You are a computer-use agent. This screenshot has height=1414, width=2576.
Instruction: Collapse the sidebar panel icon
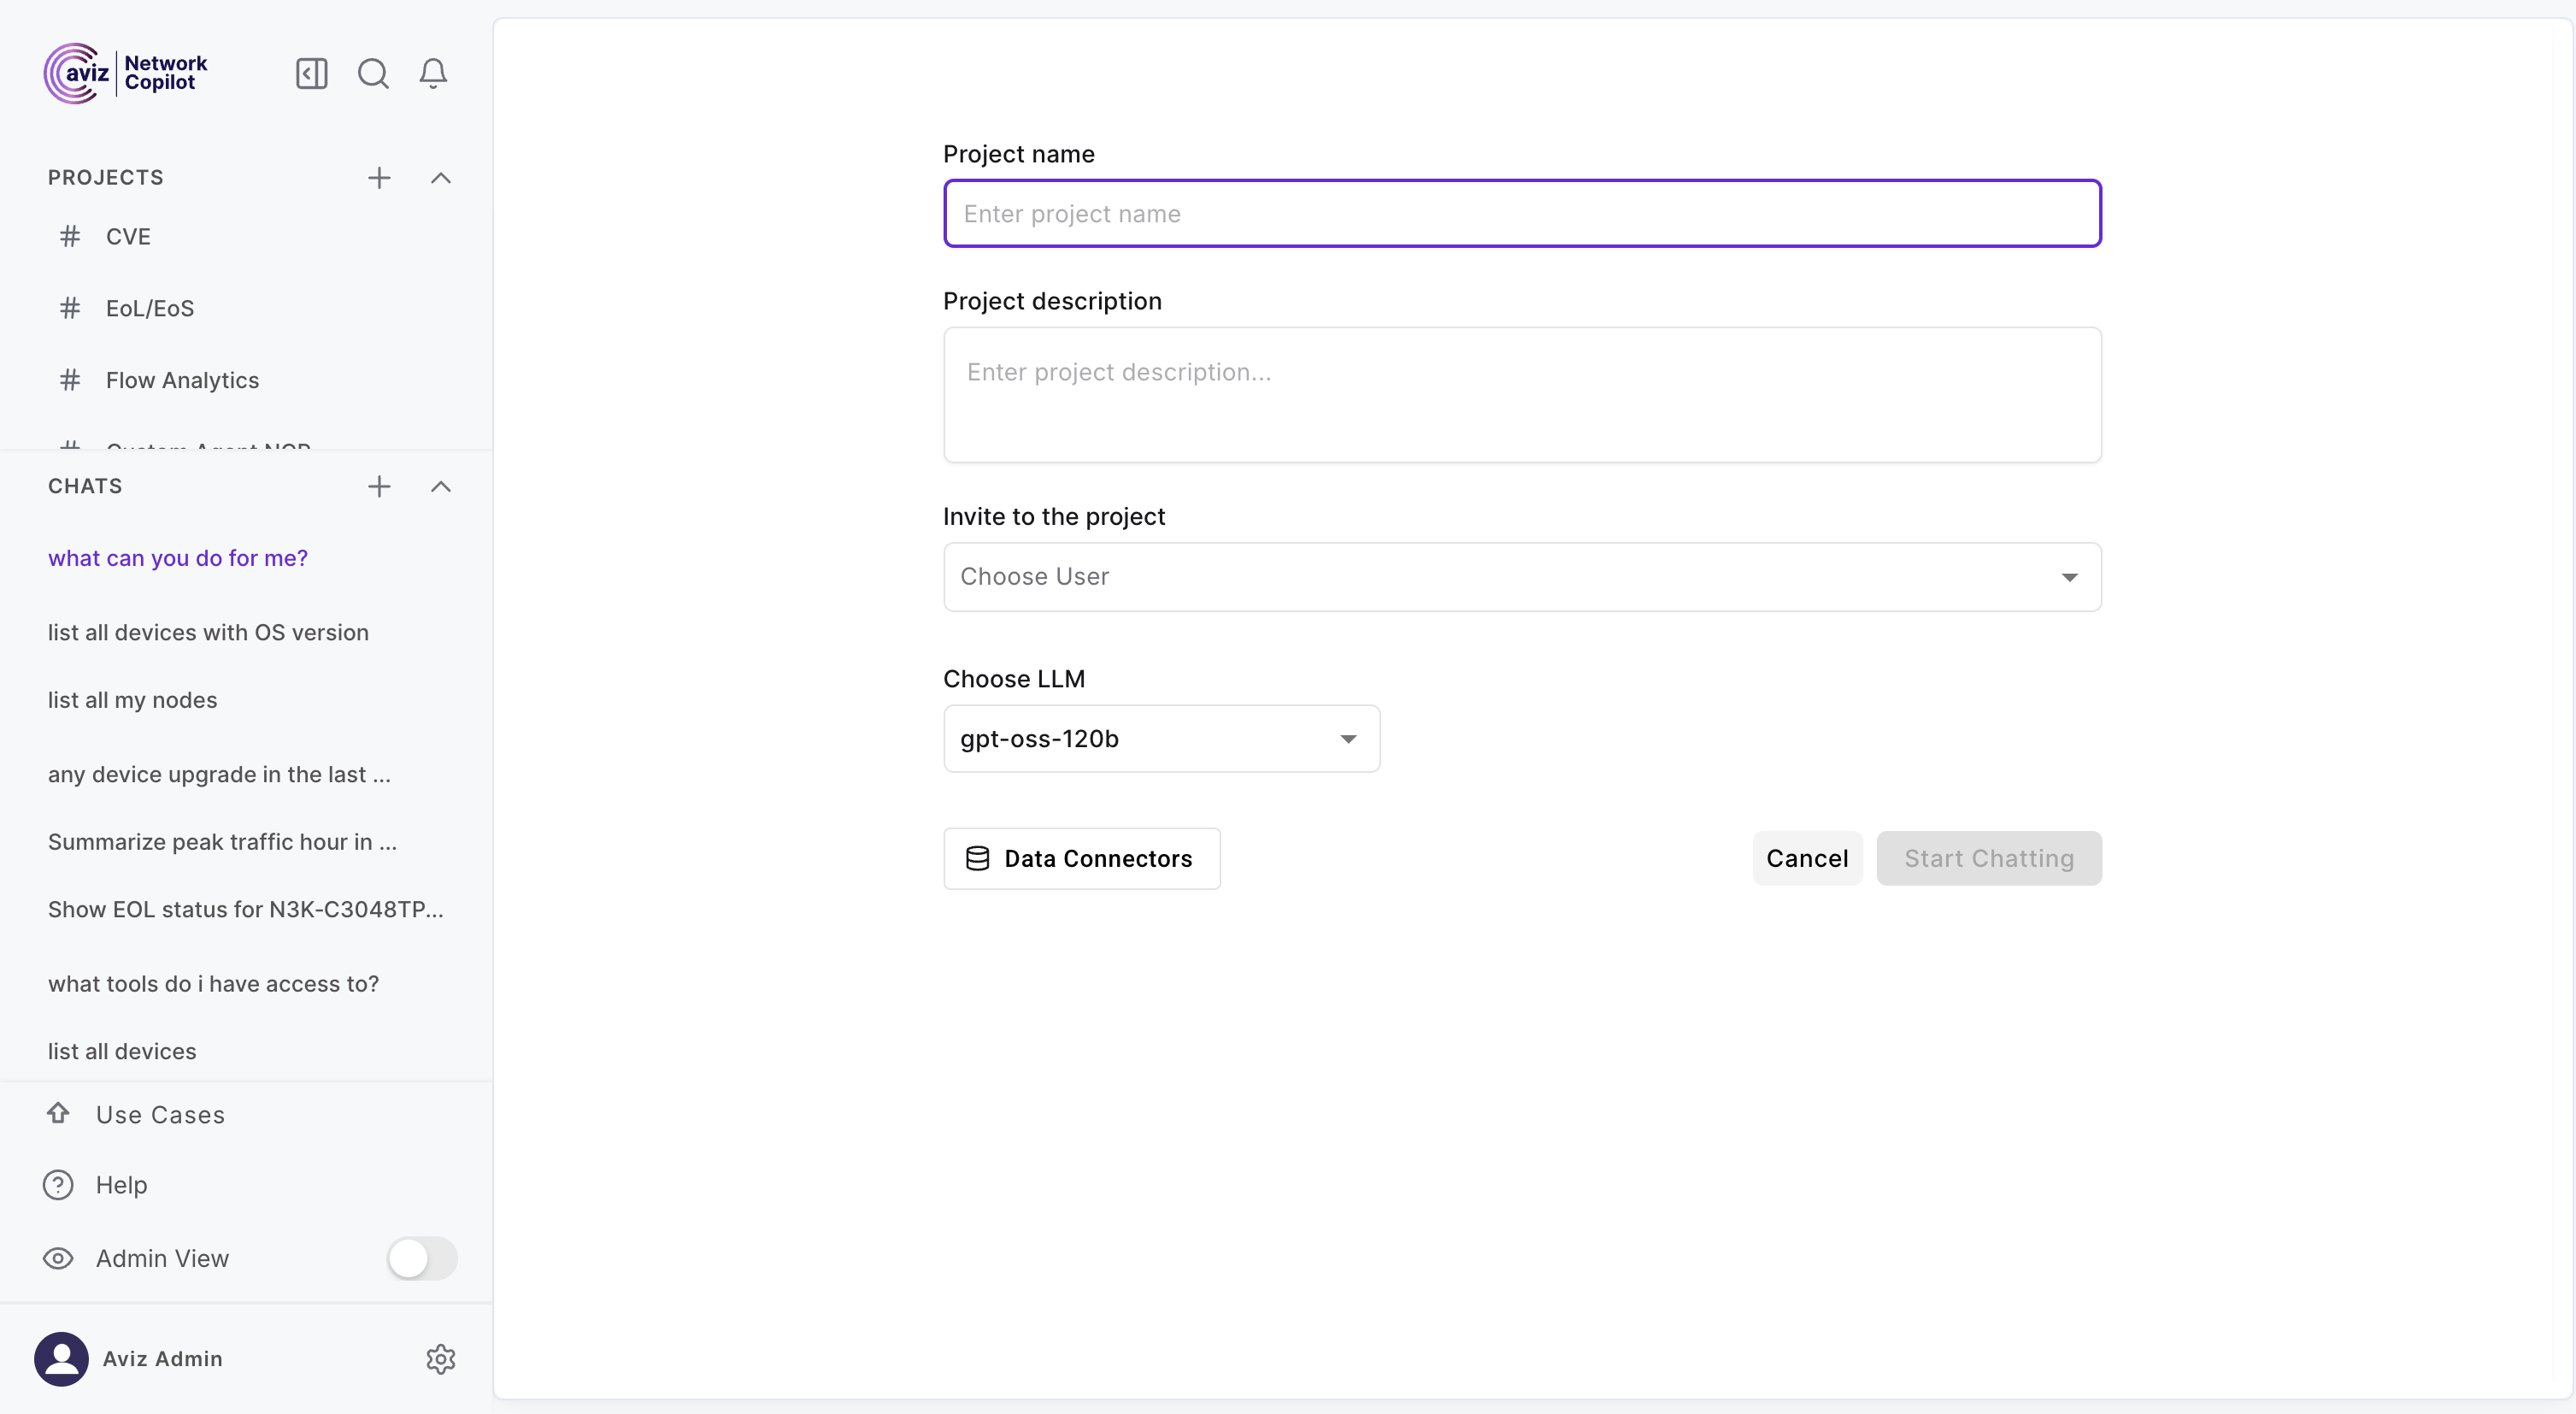coord(311,73)
